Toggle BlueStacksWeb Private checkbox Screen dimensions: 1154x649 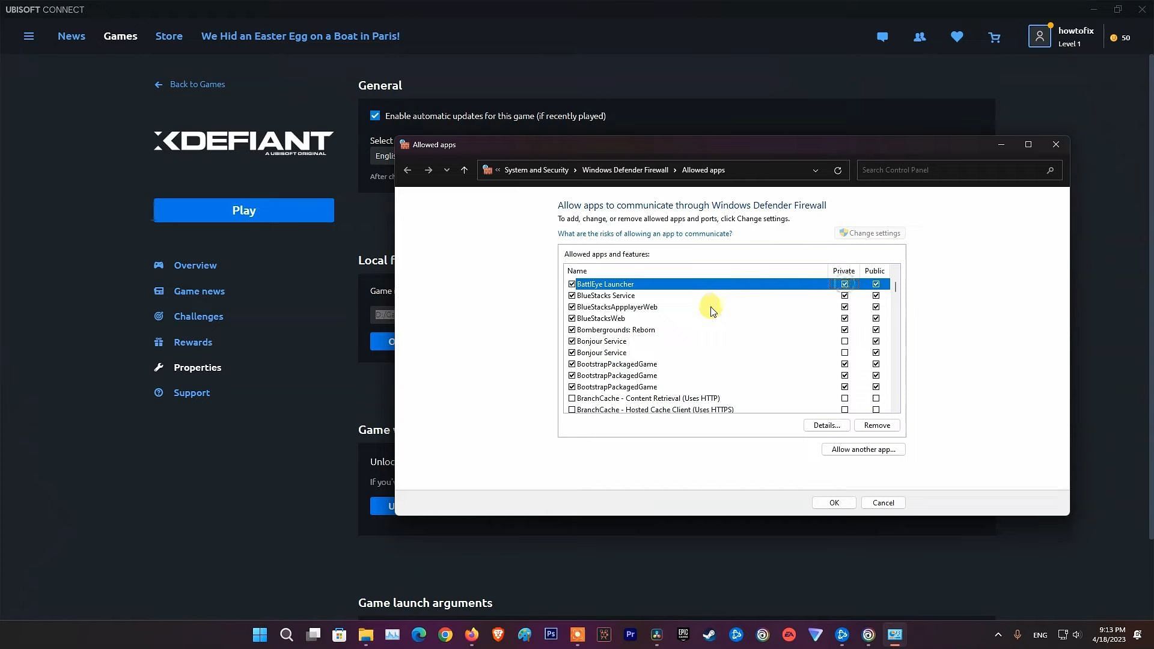[844, 318]
